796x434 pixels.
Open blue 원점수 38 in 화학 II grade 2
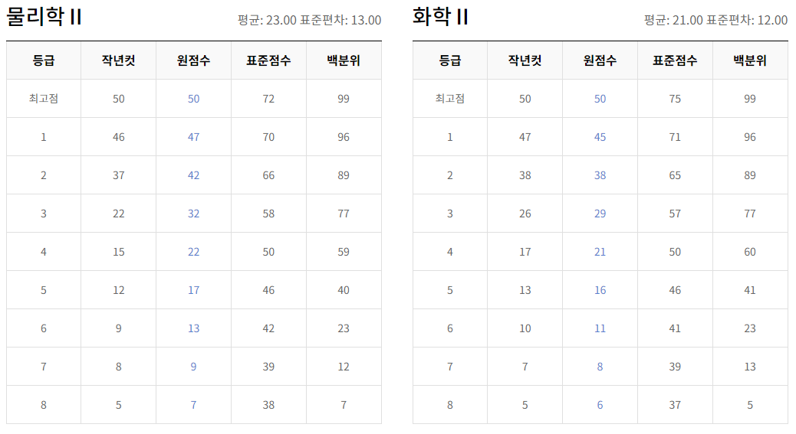pyautogui.click(x=600, y=175)
